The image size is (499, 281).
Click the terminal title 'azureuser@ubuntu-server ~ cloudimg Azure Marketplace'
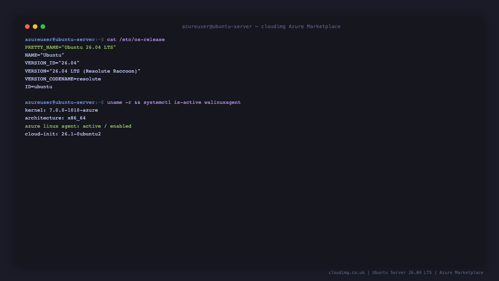point(261,27)
